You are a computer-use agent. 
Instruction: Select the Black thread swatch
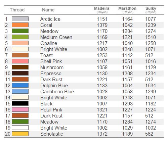20,103
